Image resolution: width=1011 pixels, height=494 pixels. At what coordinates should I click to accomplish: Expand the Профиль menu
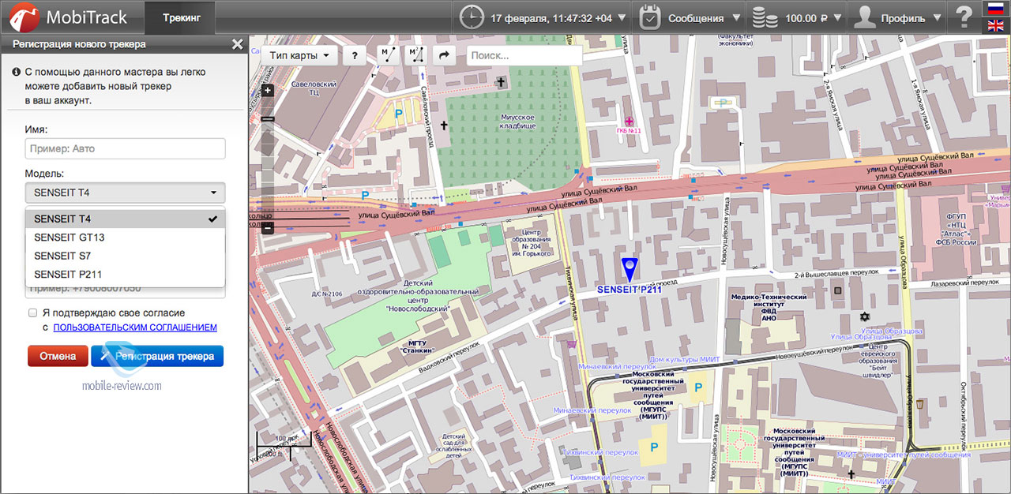pos(899,17)
